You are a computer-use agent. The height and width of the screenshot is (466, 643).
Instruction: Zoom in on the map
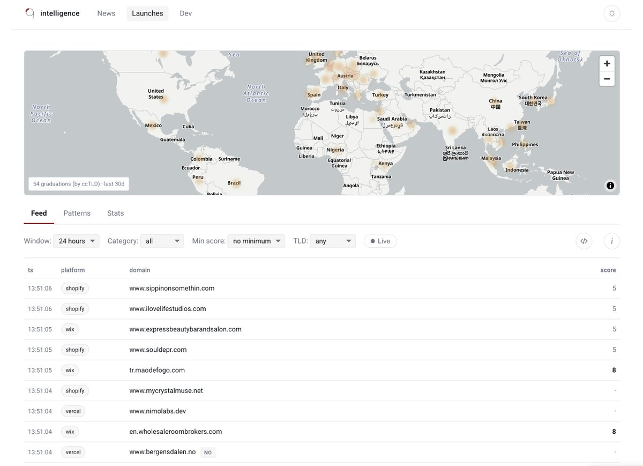tap(607, 64)
